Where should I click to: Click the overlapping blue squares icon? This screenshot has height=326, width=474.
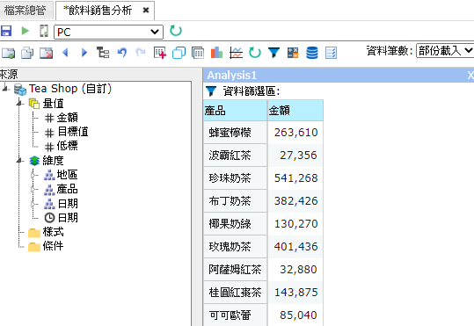click(x=179, y=53)
